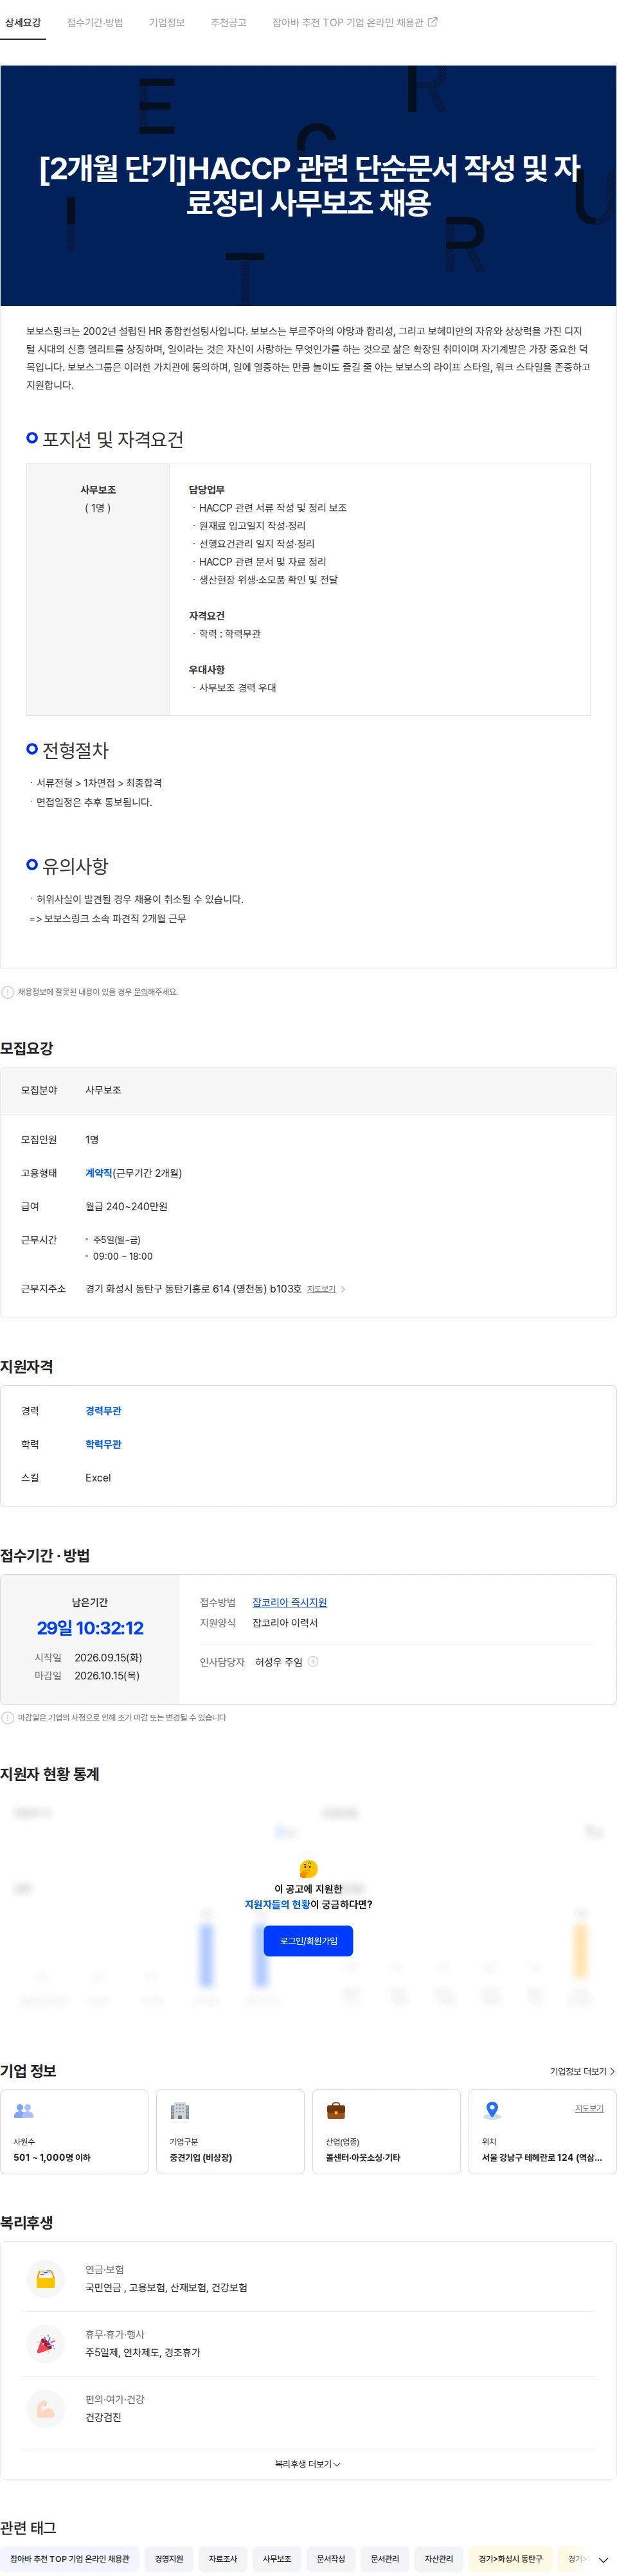Viewport: 617px width, 2576px height.
Task: Open the 기업정보 더보기 link
Action: point(582,2071)
